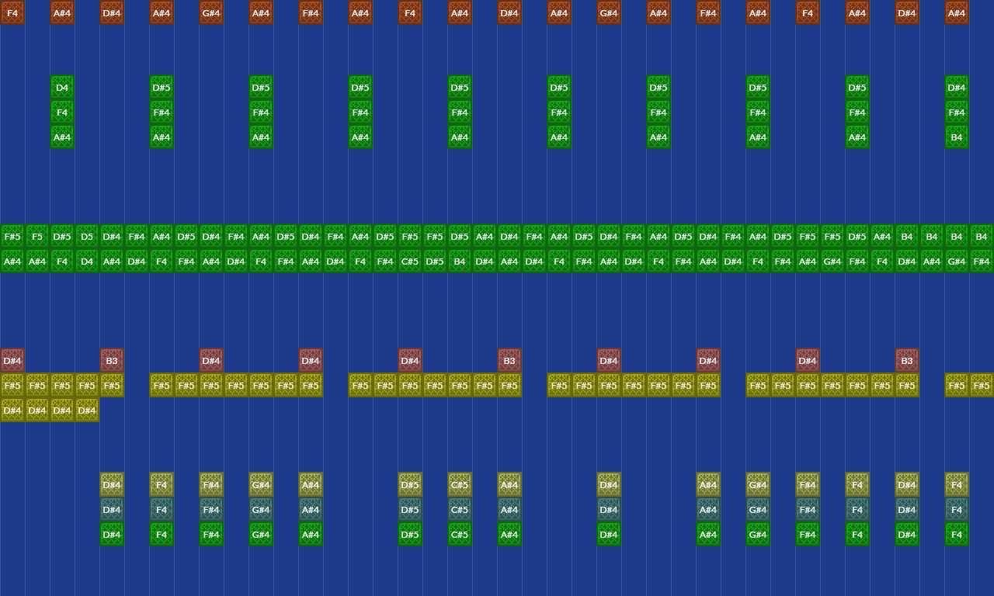The height and width of the screenshot is (596, 994).
Task: Click the D#4 note directly below a B4 note
Action: coord(907,261)
